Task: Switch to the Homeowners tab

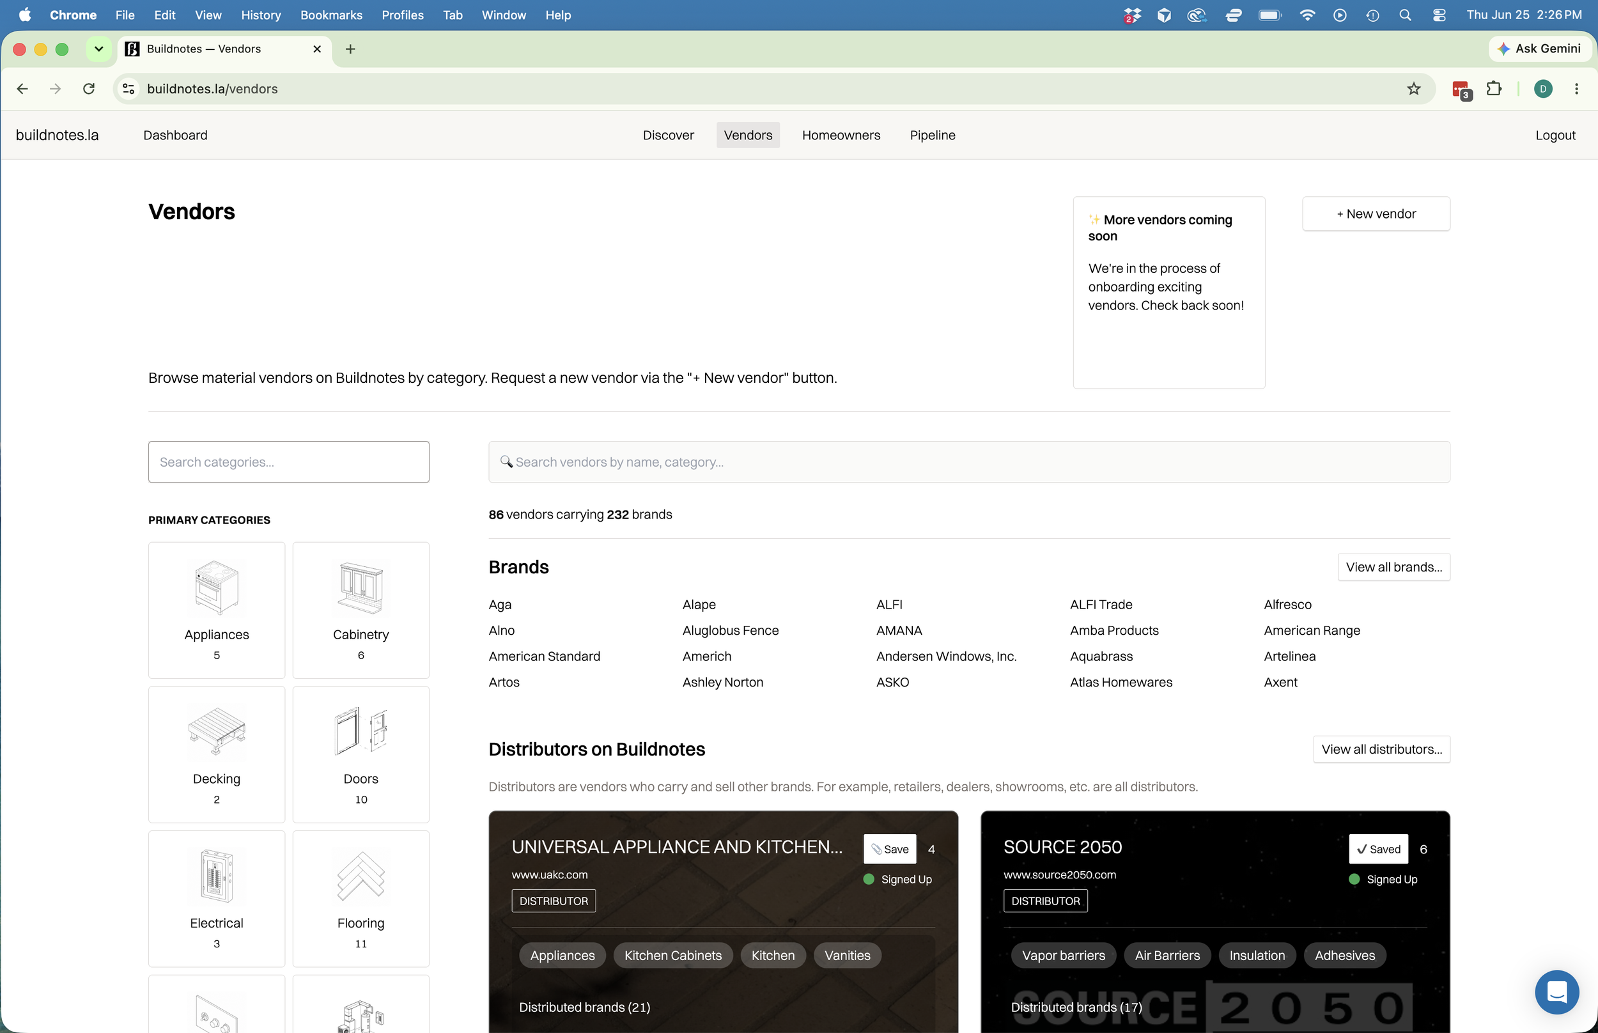Action: tap(841, 135)
